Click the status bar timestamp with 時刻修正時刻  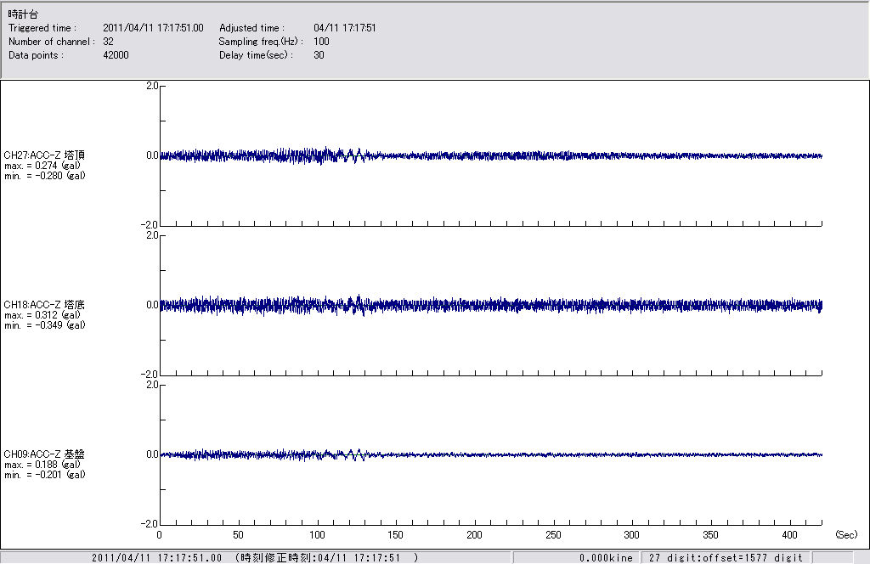click(255, 558)
